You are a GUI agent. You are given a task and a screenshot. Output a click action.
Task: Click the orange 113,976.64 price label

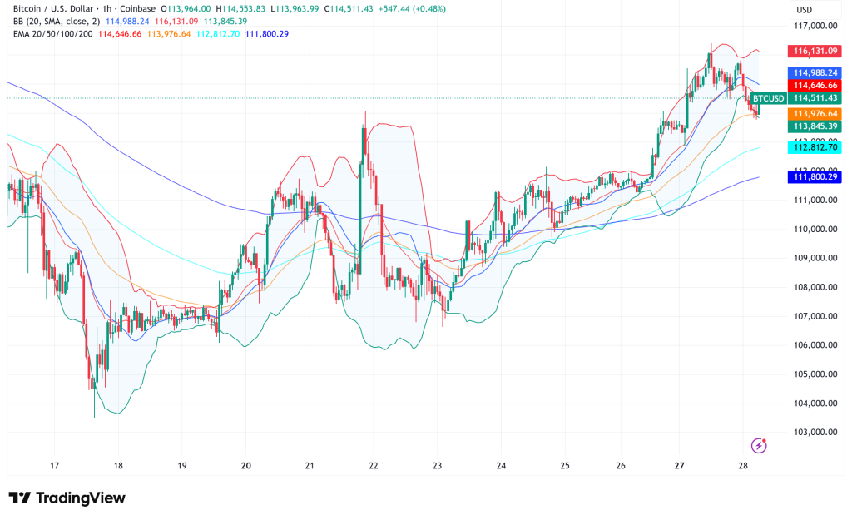pos(815,113)
